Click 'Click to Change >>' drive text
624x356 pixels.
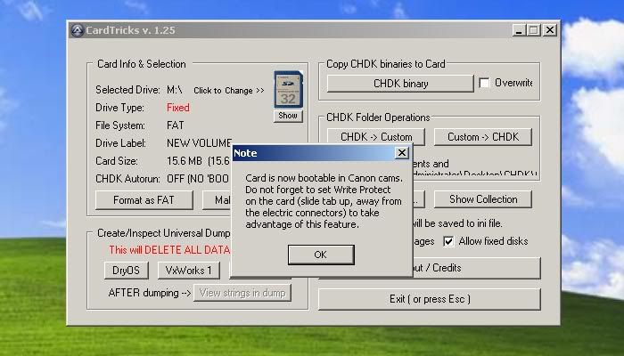pos(229,91)
